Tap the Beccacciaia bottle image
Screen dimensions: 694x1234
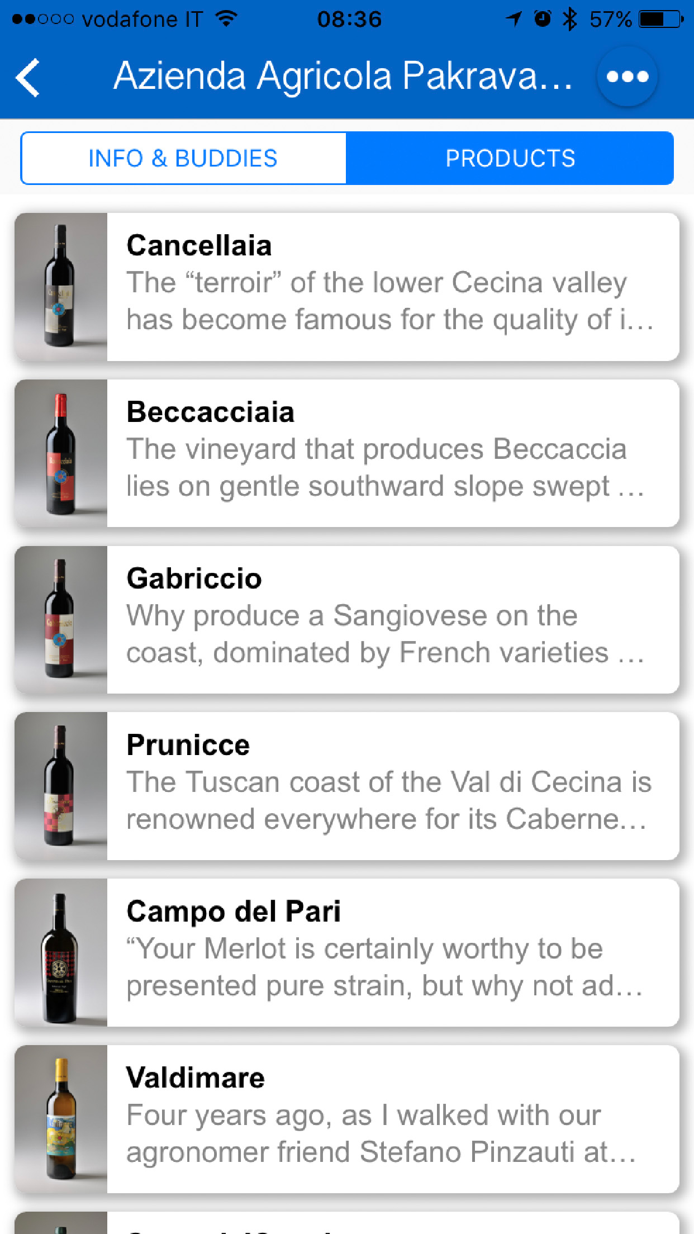coord(61,453)
